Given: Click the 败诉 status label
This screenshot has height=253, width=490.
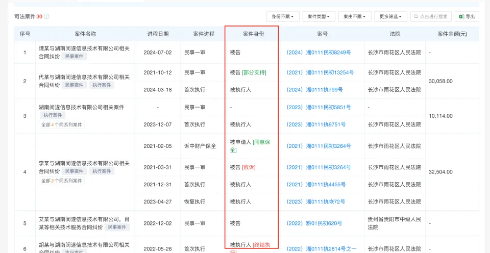Looking at the screenshot, I should coord(249,167).
